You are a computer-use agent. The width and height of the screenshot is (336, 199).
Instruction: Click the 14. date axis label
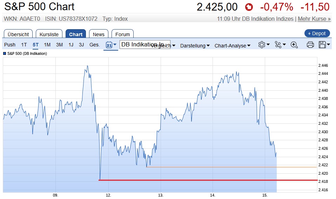pos(213,195)
